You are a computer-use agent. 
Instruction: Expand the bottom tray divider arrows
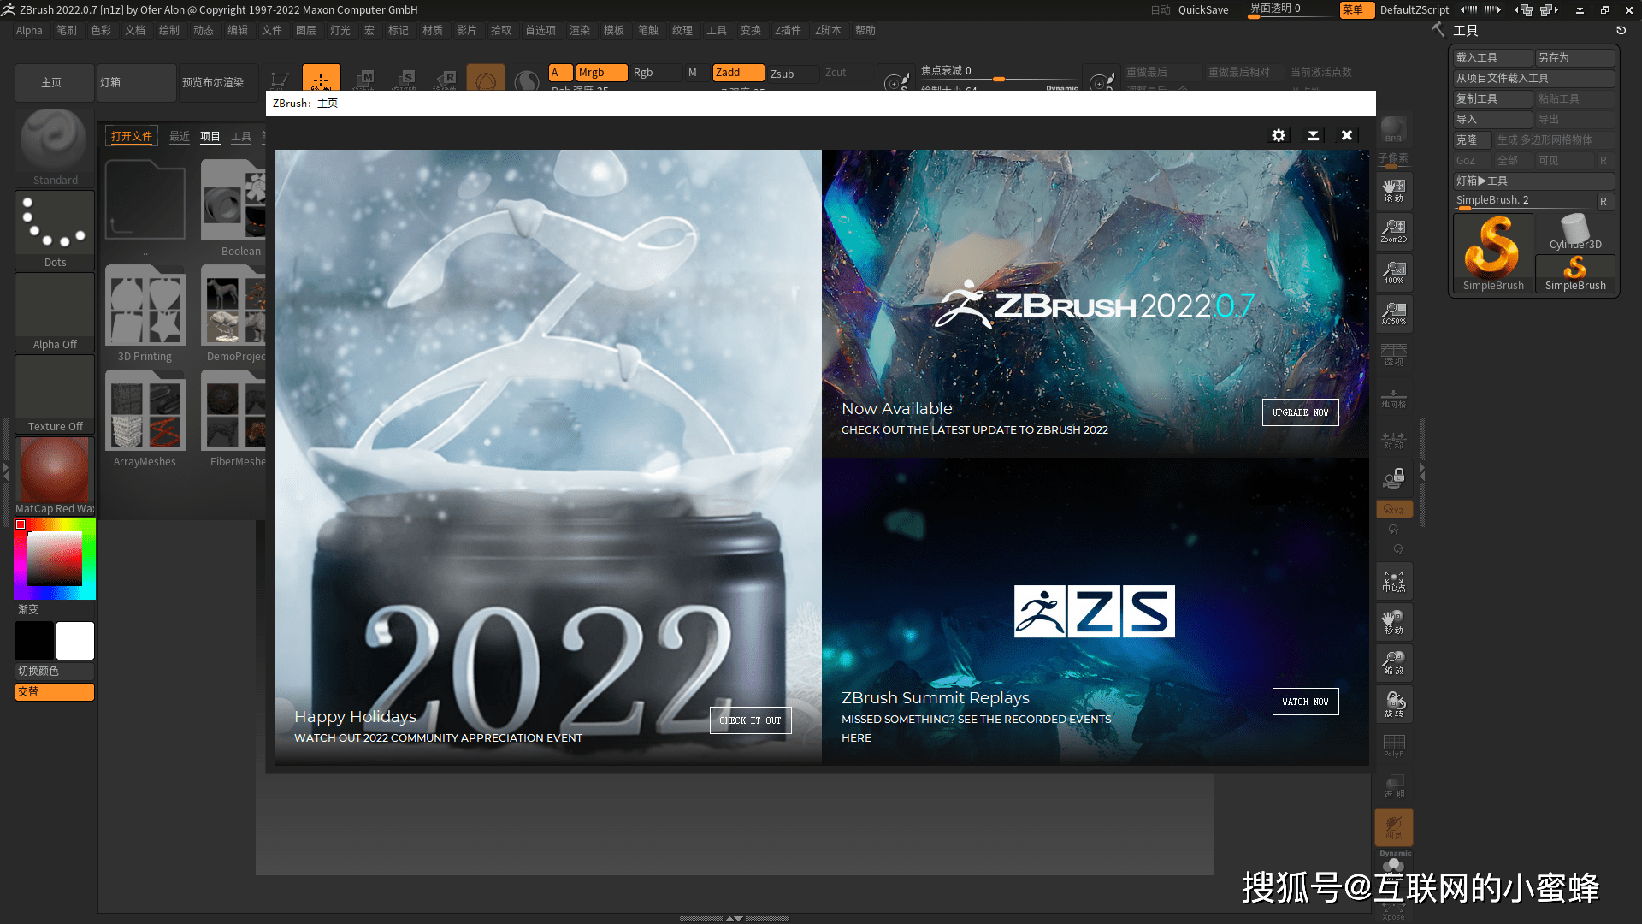tap(734, 918)
